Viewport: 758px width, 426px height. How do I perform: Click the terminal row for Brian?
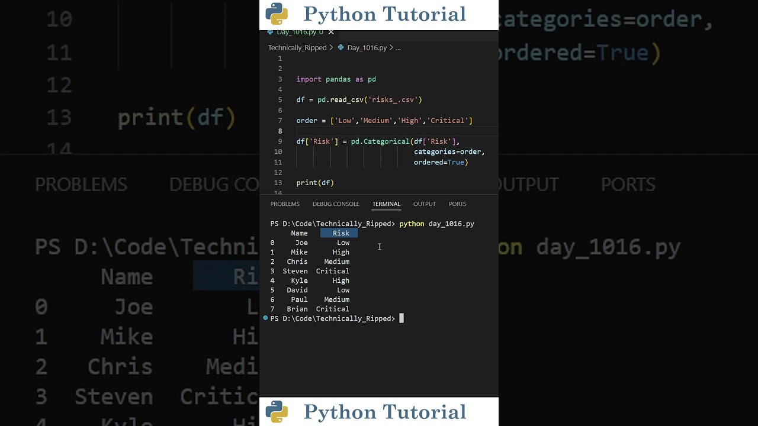point(310,309)
